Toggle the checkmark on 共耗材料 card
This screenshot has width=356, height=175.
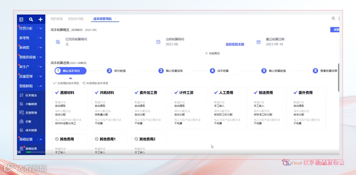[97, 92]
